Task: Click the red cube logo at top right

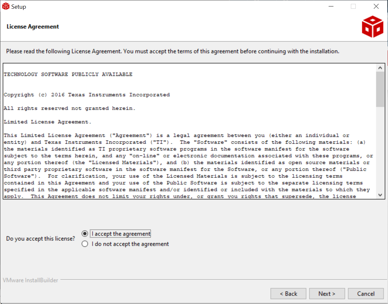Action: pyautogui.click(x=373, y=26)
